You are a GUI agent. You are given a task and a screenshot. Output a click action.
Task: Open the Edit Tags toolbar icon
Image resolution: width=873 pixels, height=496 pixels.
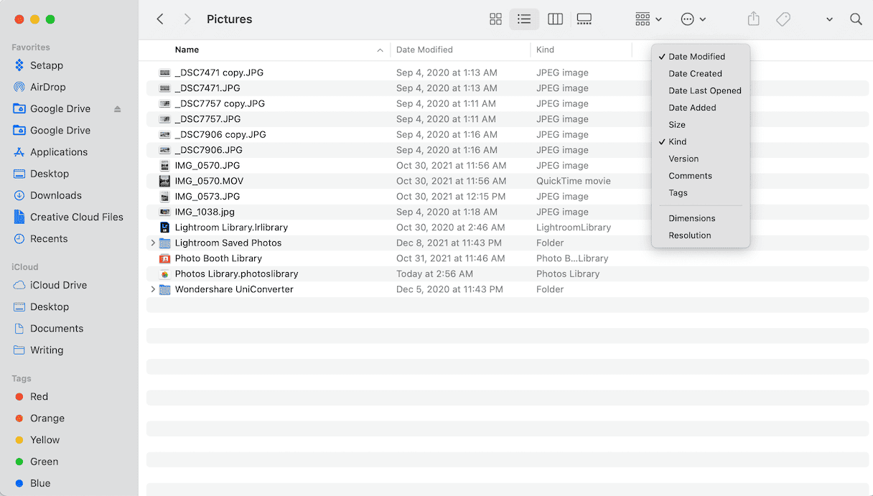tap(783, 19)
